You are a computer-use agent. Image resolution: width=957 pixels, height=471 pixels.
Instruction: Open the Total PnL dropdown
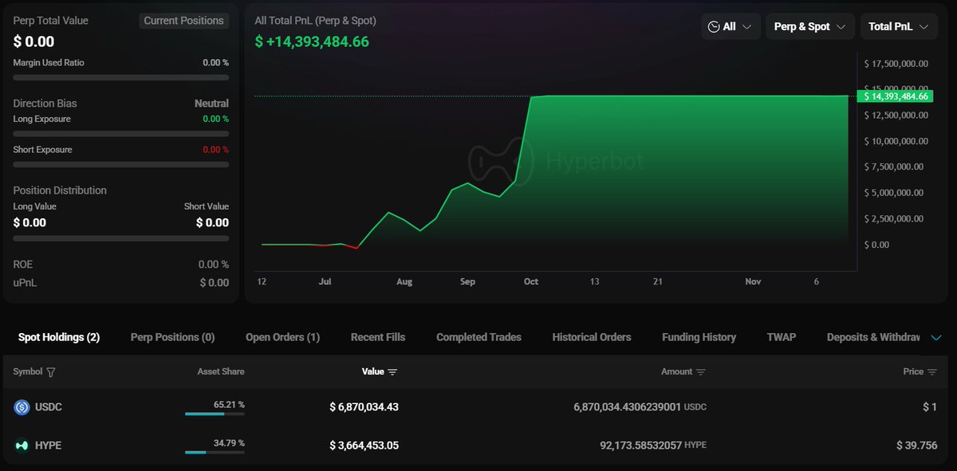(x=900, y=26)
